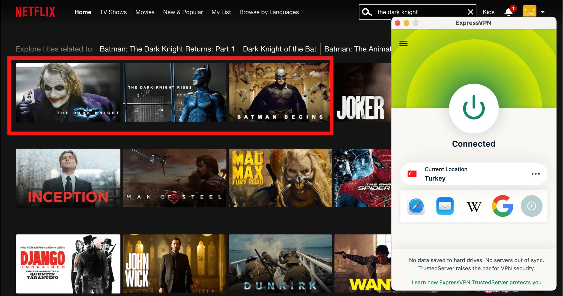Minimize the ExpressVPN window
Image resolution: width=563 pixels, height=296 pixels.
point(407,23)
